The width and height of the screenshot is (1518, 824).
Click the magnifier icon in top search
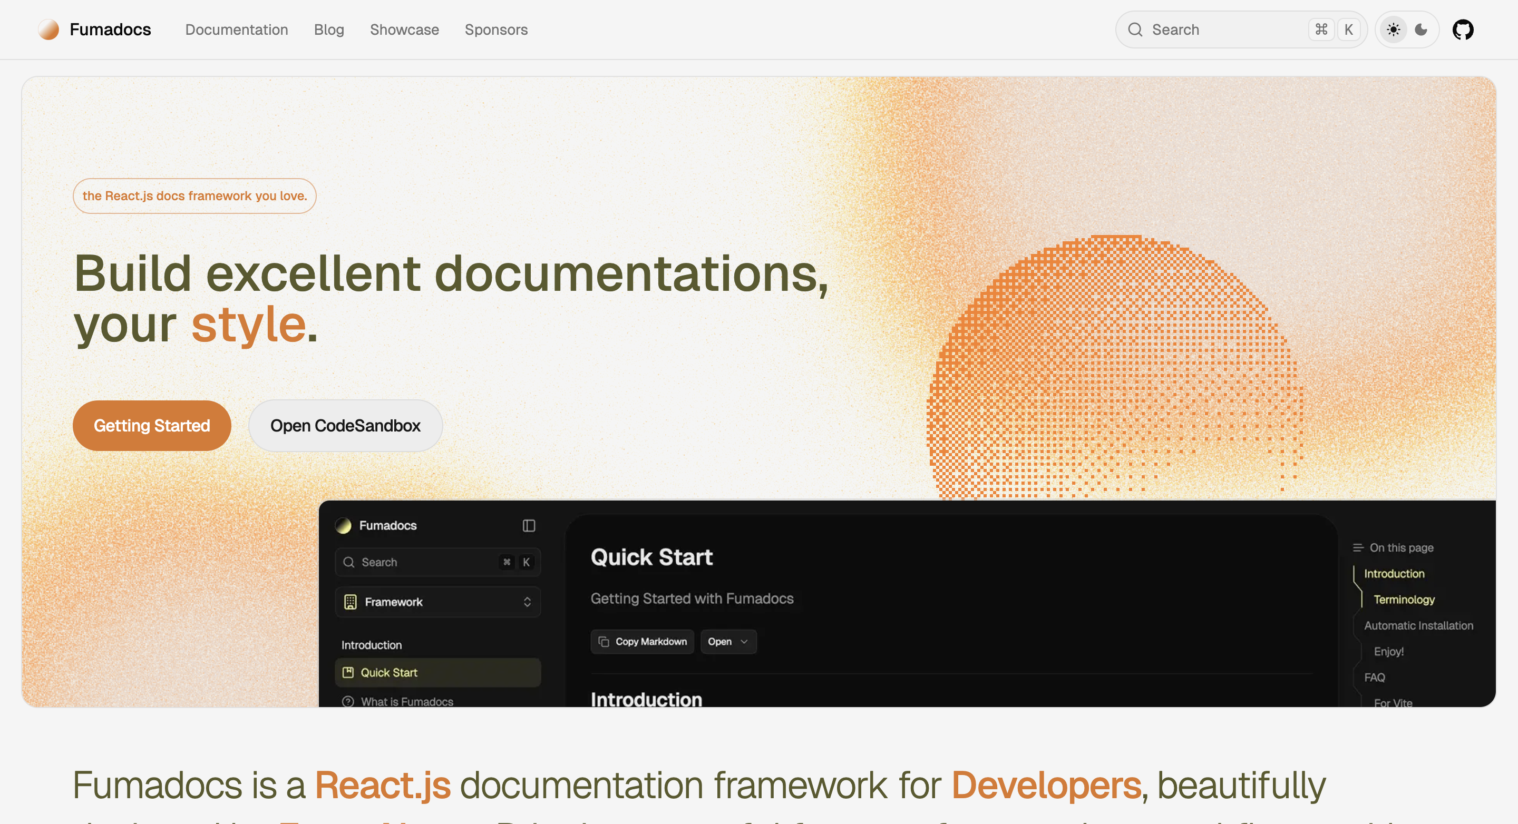(x=1135, y=30)
